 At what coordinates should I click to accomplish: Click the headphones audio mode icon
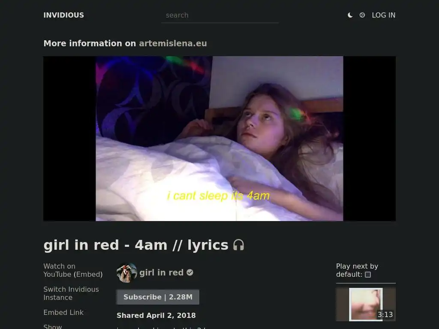click(x=238, y=245)
